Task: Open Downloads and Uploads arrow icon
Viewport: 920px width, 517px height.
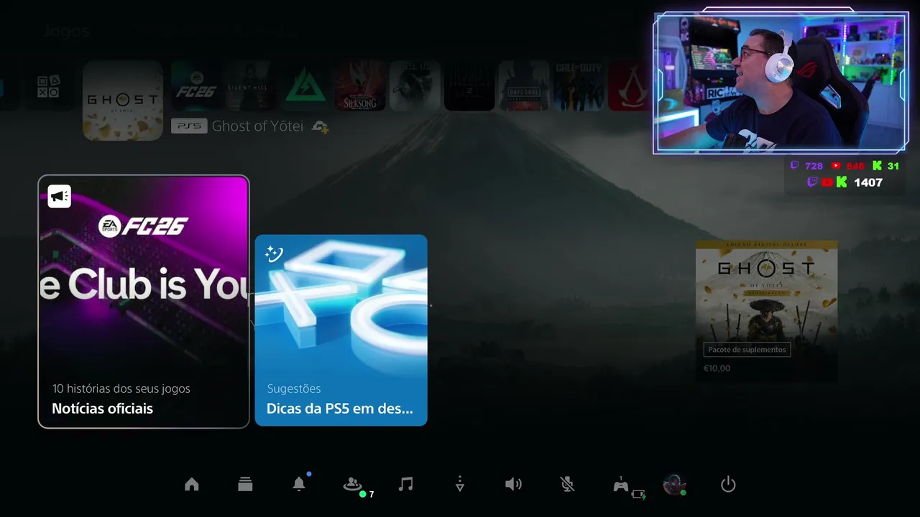Action: (x=460, y=485)
